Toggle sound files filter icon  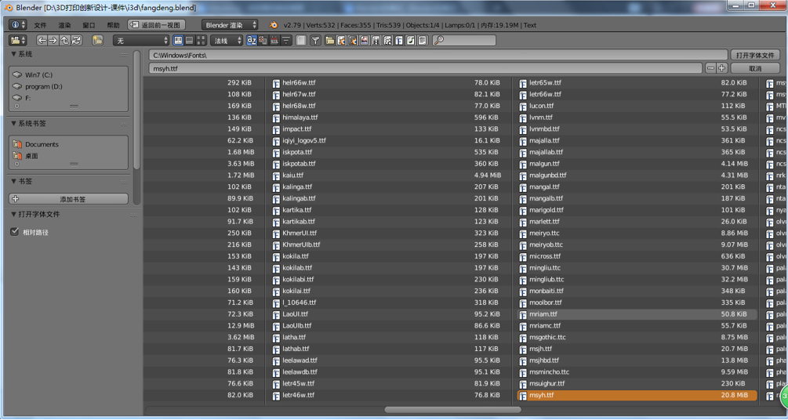[x=411, y=40]
